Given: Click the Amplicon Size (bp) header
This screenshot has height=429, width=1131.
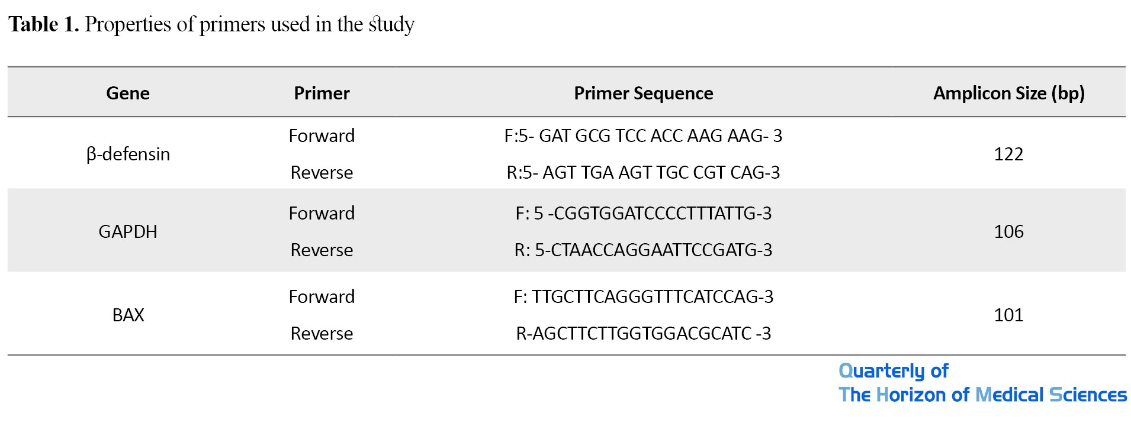Looking at the screenshot, I should tap(1008, 93).
